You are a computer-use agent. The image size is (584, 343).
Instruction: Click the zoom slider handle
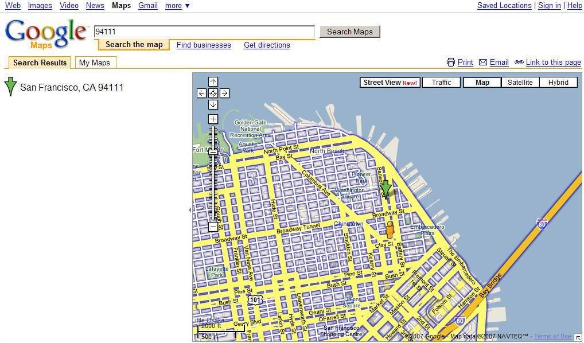click(213, 152)
